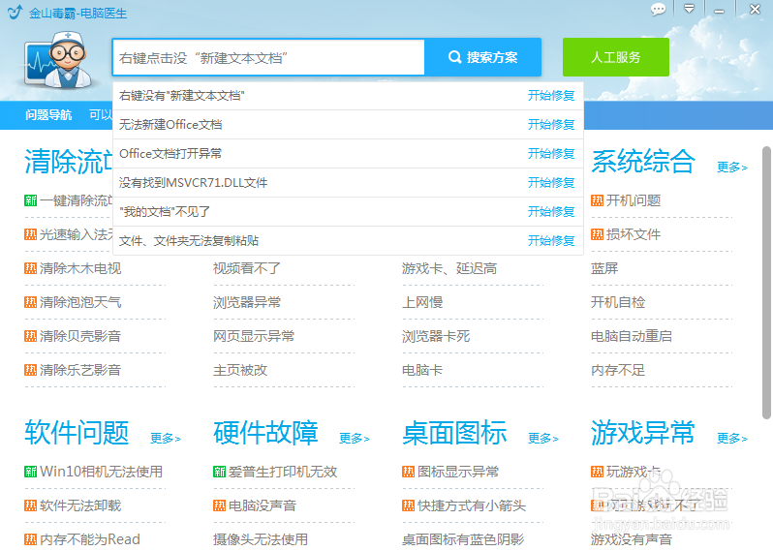Click the new badge beside Win10相机无法使用

tap(31, 473)
